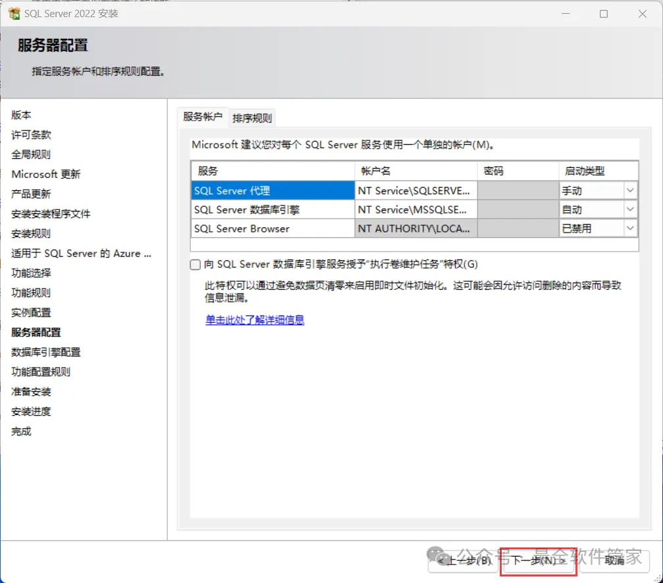Close the SQL Server 2022 安装 window
The image size is (663, 583).
coord(643,14)
